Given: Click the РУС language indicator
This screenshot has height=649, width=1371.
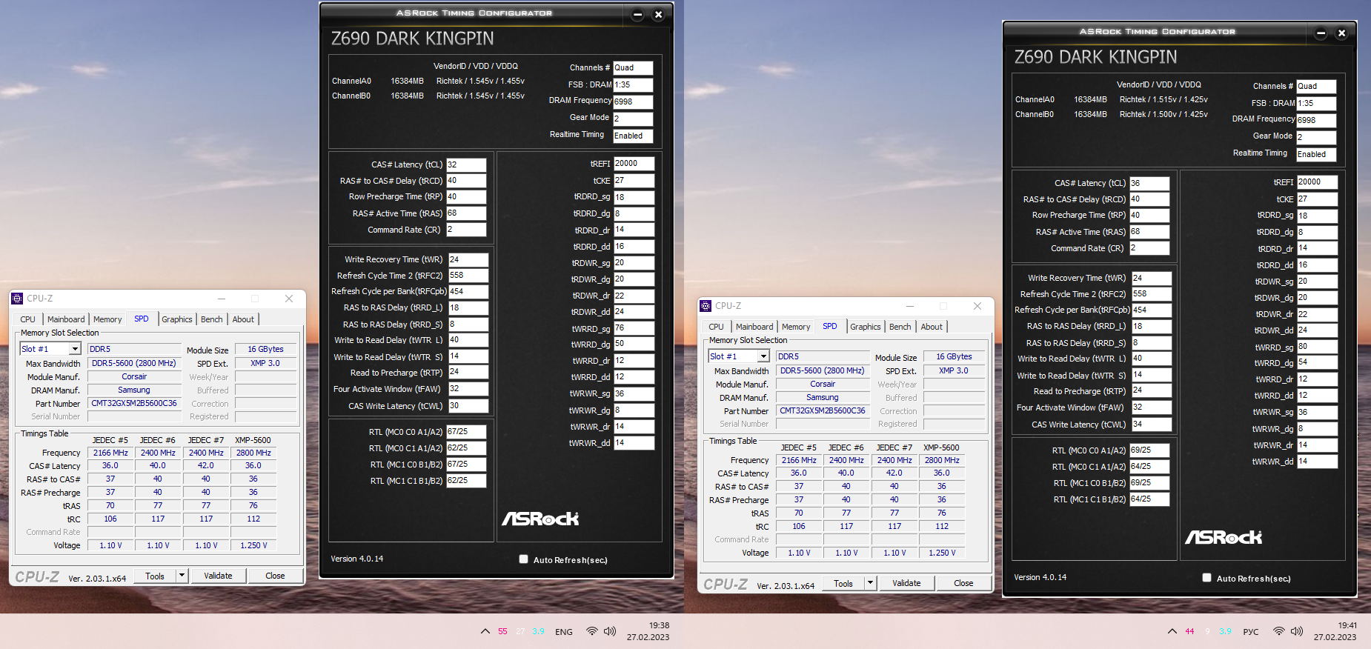Looking at the screenshot, I should pos(1251,632).
